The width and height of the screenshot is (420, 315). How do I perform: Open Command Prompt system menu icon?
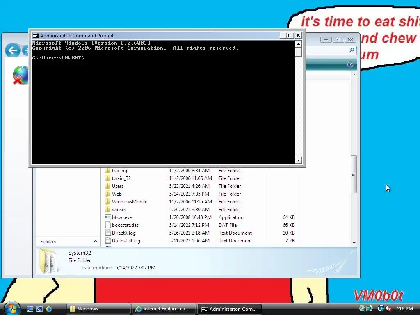(x=35, y=36)
